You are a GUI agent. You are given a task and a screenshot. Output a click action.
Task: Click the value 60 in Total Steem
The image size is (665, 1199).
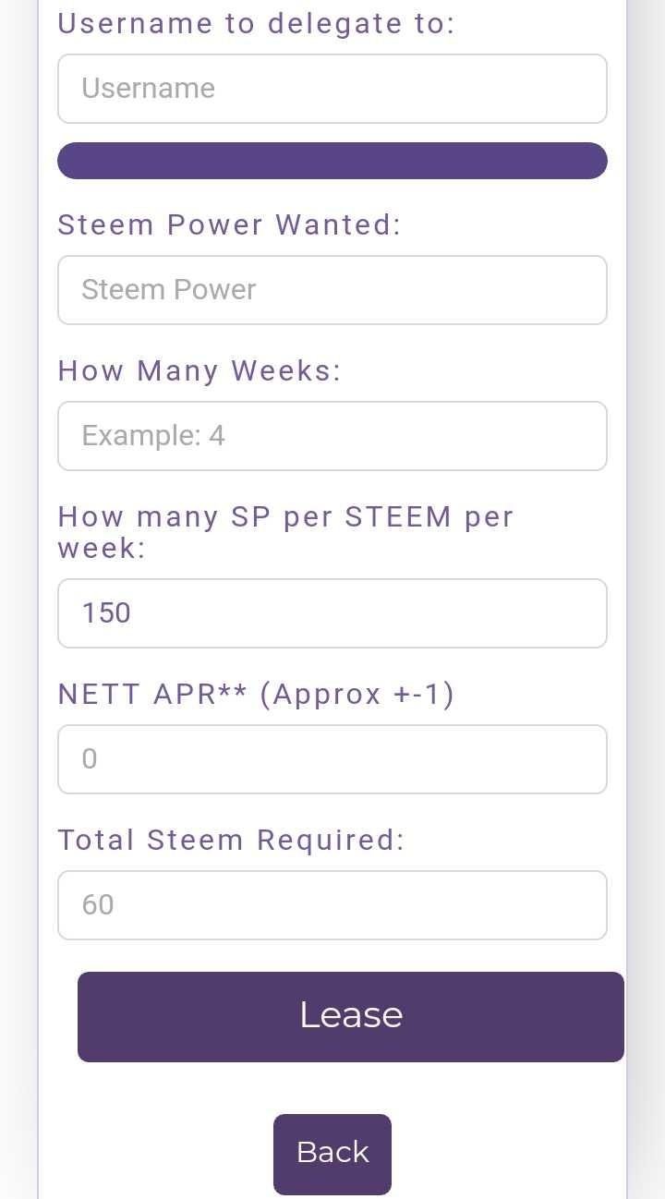point(98,905)
